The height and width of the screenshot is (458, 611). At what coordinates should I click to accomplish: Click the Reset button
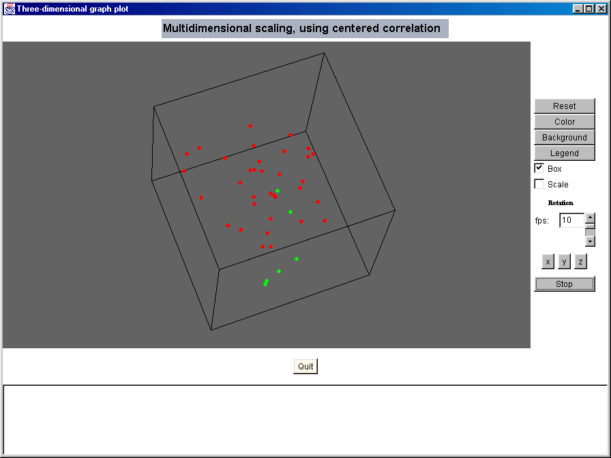pyautogui.click(x=564, y=106)
